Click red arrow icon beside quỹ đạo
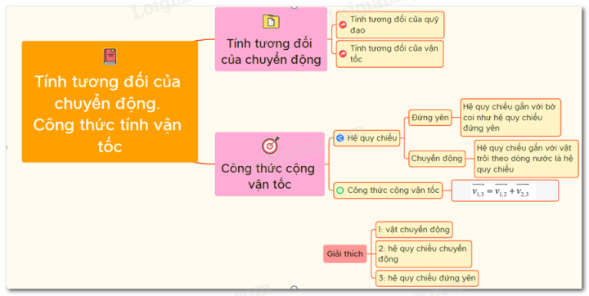 click(343, 25)
